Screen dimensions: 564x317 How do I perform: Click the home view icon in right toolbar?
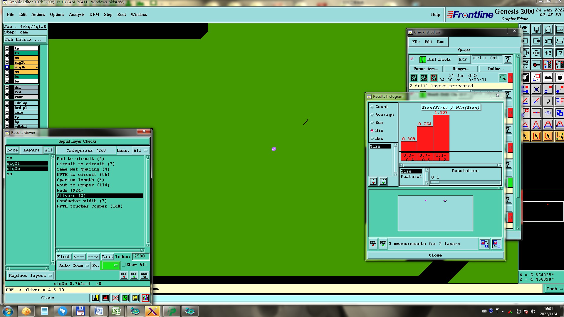point(548,30)
